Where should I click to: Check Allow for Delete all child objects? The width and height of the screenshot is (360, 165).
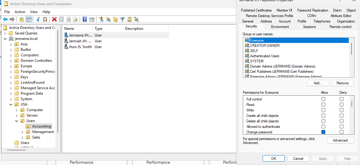(x=323, y=121)
